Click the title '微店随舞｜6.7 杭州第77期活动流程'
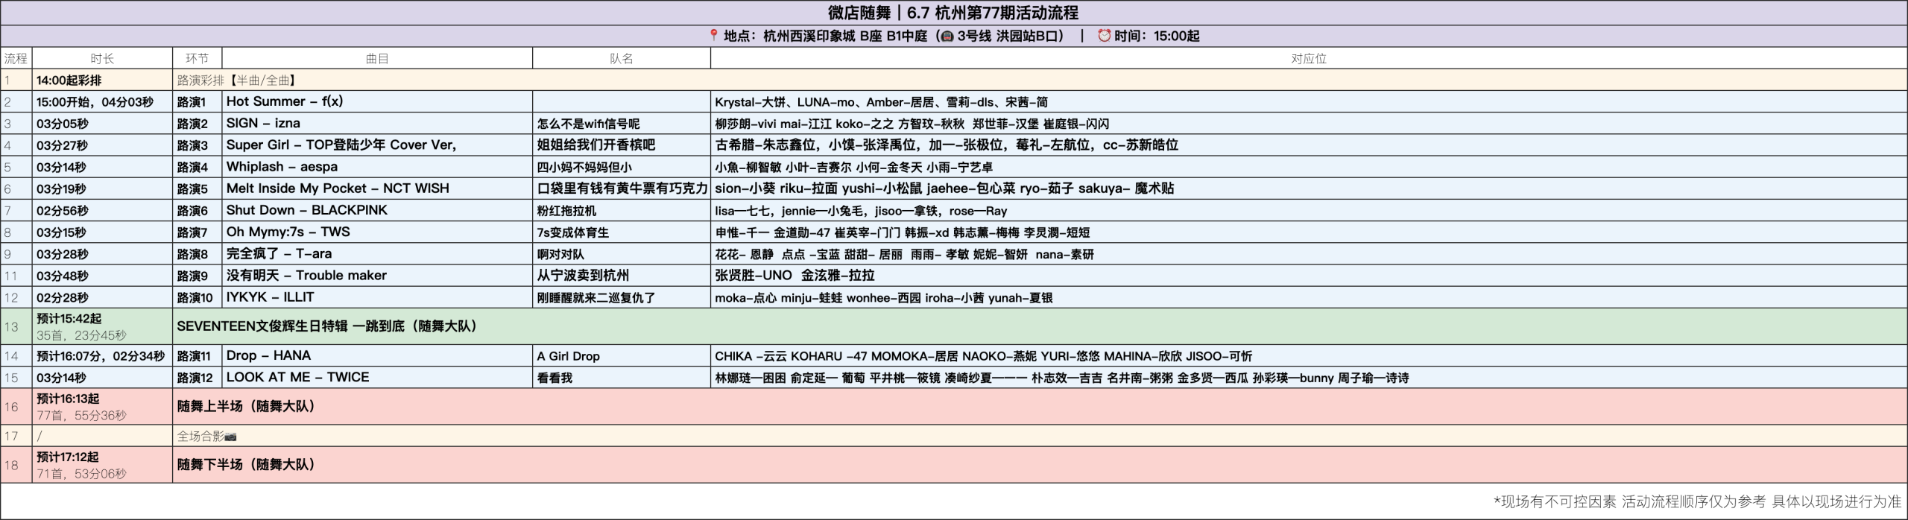Image resolution: width=1908 pixels, height=520 pixels. pos(953,13)
